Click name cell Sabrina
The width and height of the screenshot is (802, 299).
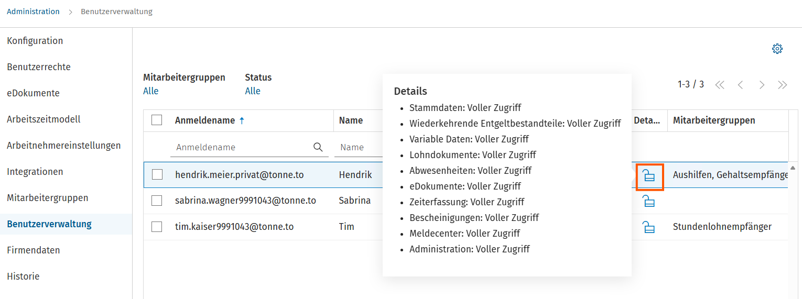pos(354,201)
